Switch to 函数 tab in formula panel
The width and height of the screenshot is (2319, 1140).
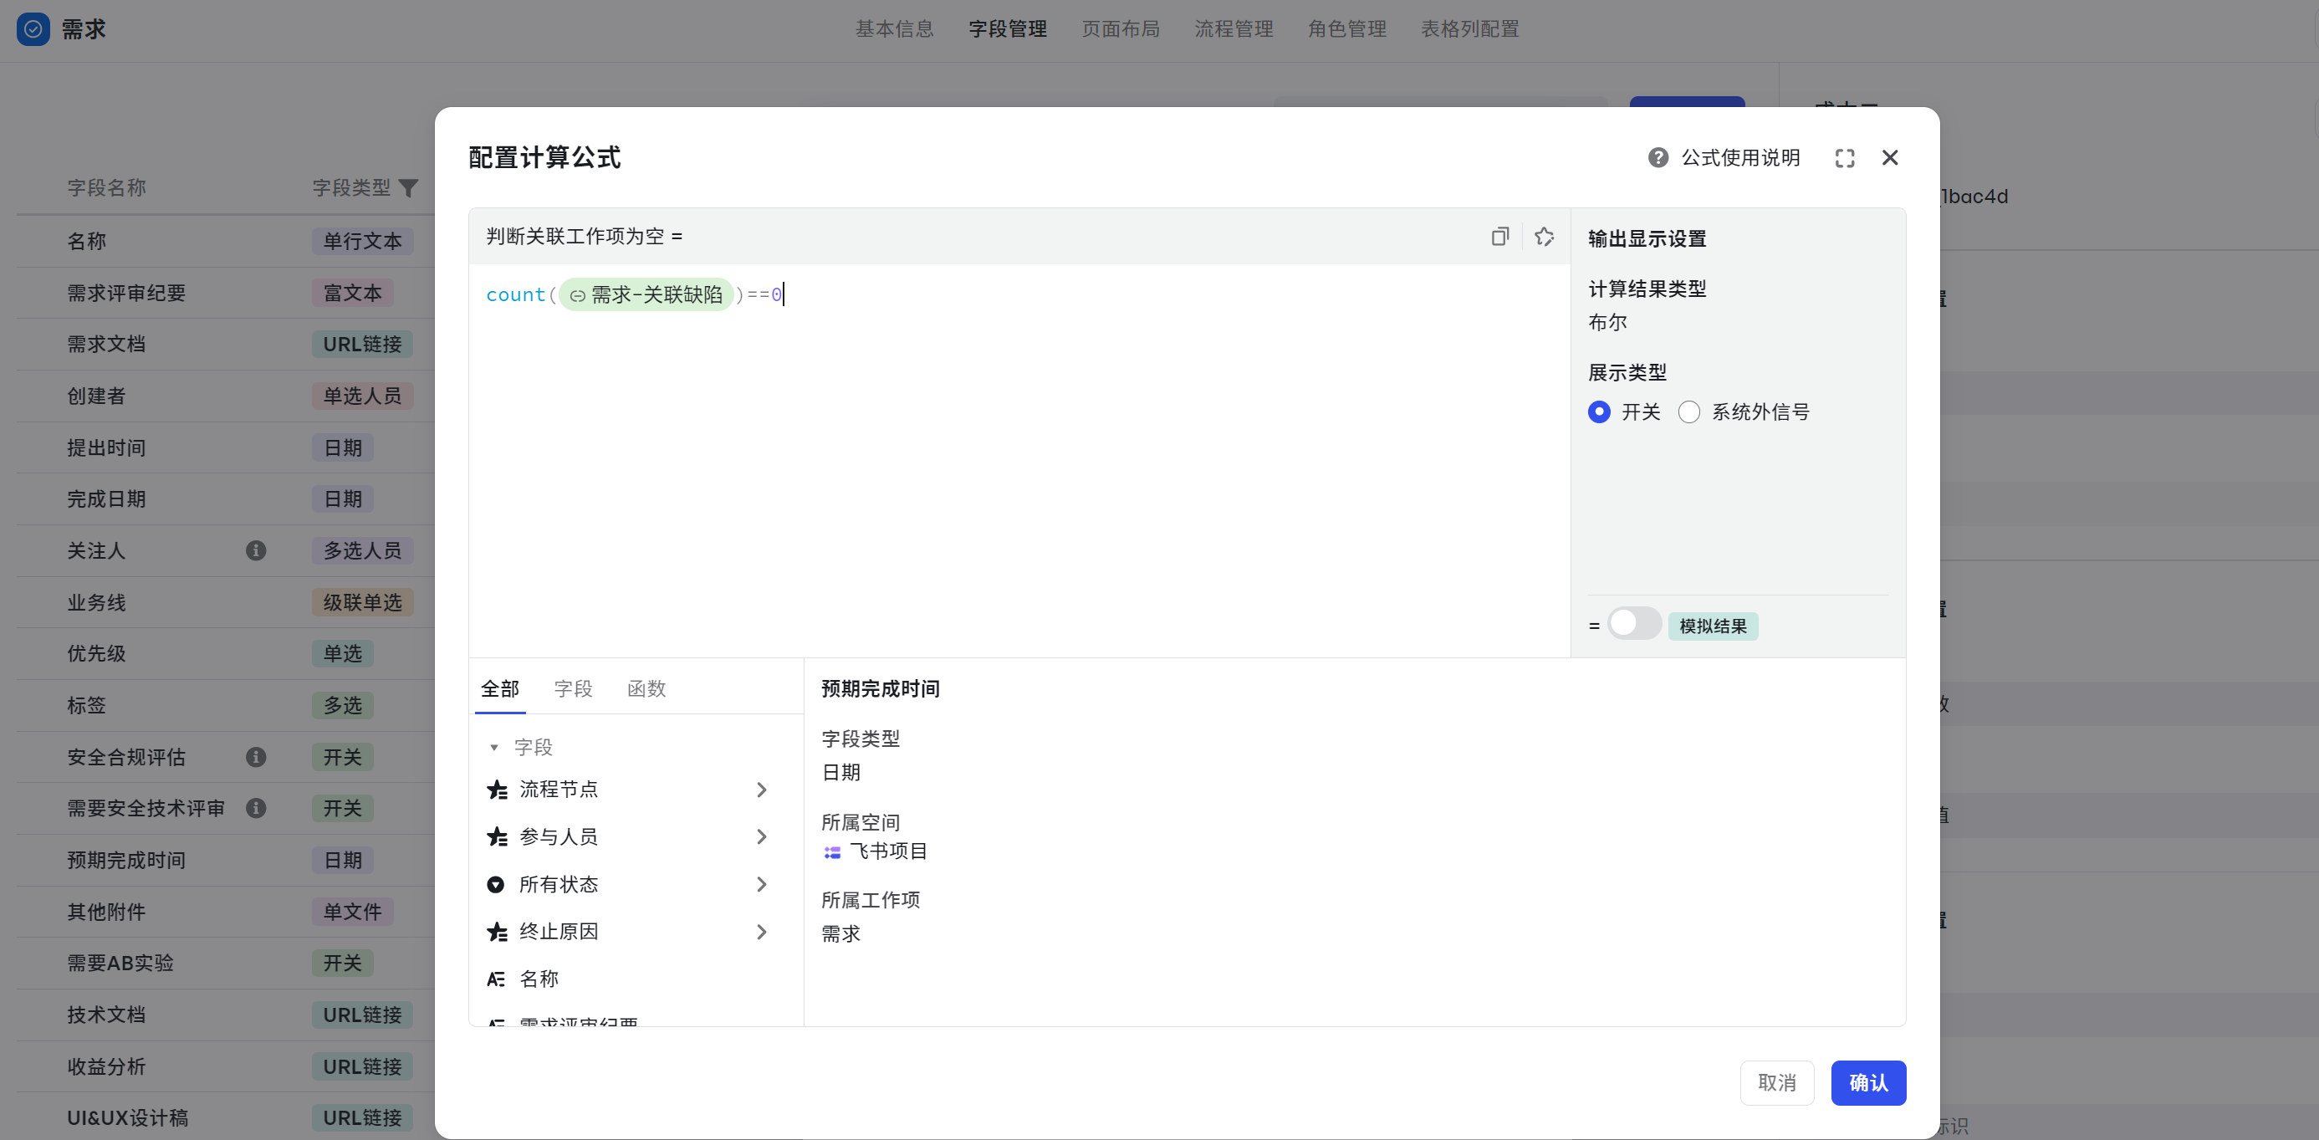(x=646, y=689)
